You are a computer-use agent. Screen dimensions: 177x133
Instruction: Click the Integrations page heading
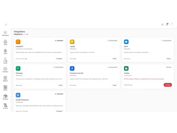pos(19,32)
